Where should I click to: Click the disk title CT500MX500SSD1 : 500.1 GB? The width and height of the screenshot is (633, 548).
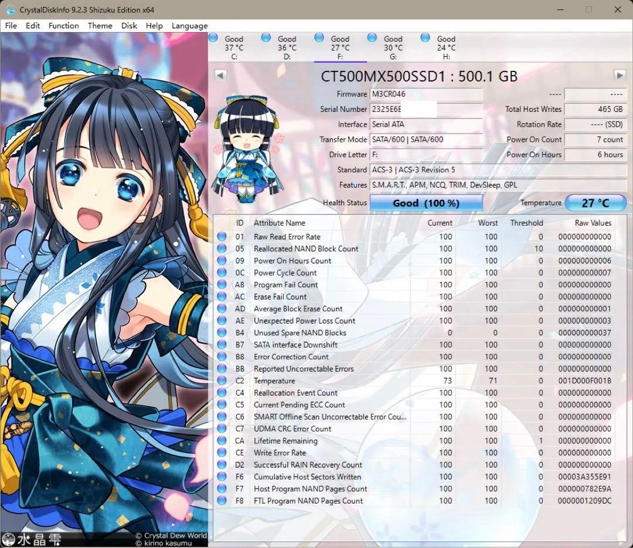pos(419,76)
